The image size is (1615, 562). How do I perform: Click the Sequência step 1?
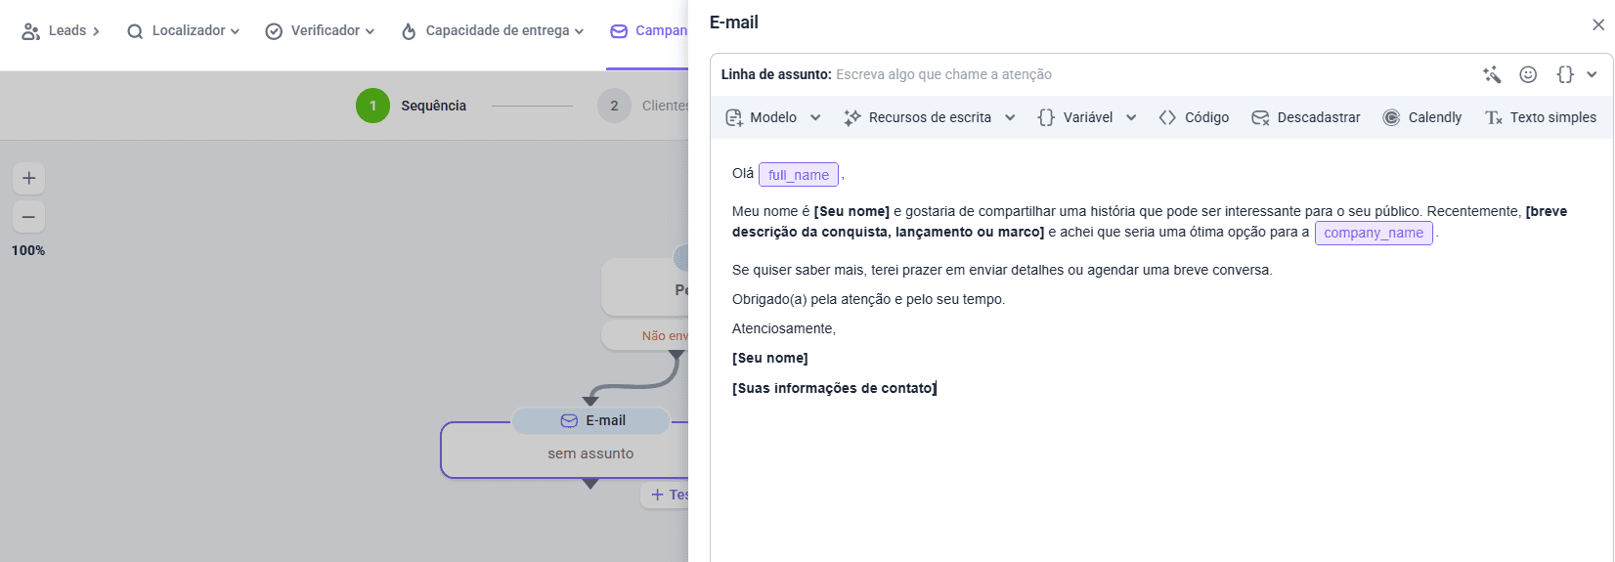372,106
